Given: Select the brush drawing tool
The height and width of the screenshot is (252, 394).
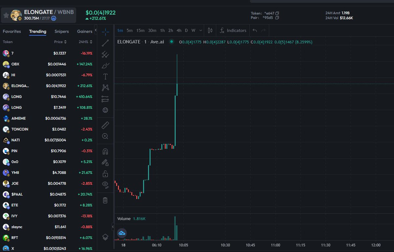Looking at the screenshot, I should [x=105, y=65].
